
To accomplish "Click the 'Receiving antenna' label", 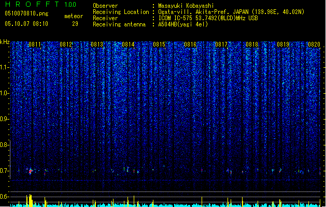I will point(119,24).
